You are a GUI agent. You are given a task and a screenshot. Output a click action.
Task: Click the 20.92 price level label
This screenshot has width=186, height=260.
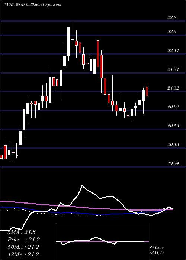(173, 107)
